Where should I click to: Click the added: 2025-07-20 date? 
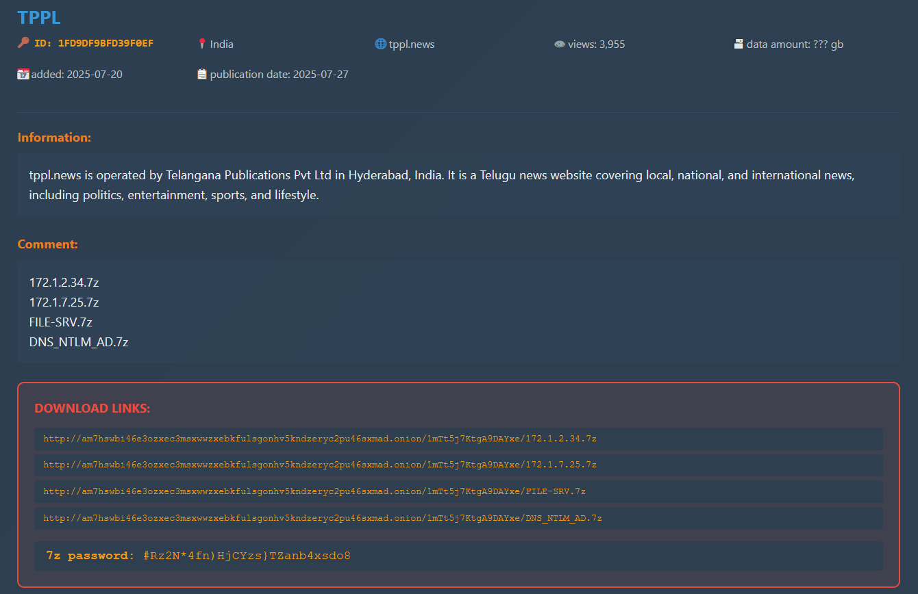[77, 74]
